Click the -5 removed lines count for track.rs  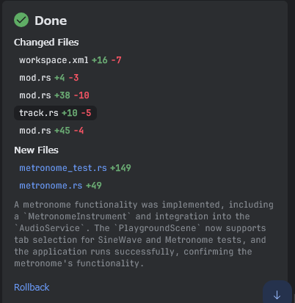pyautogui.click(x=86, y=113)
